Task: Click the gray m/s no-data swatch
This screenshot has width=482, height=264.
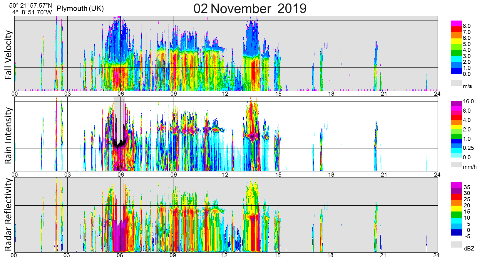Action: tap(456, 83)
